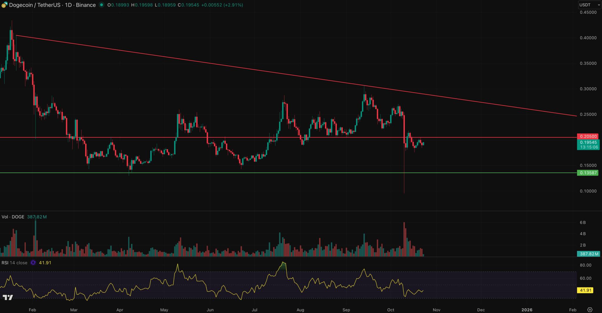Open the USDT currency dropdown
This screenshot has height=313, width=602.
pyautogui.click(x=589, y=5)
